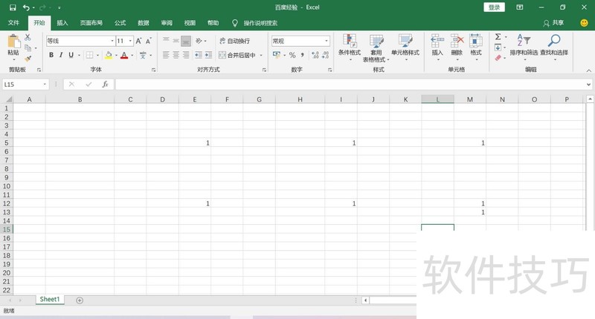The width and height of the screenshot is (595, 319).
Task: Toggle Bold formatting
Action: [51, 55]
